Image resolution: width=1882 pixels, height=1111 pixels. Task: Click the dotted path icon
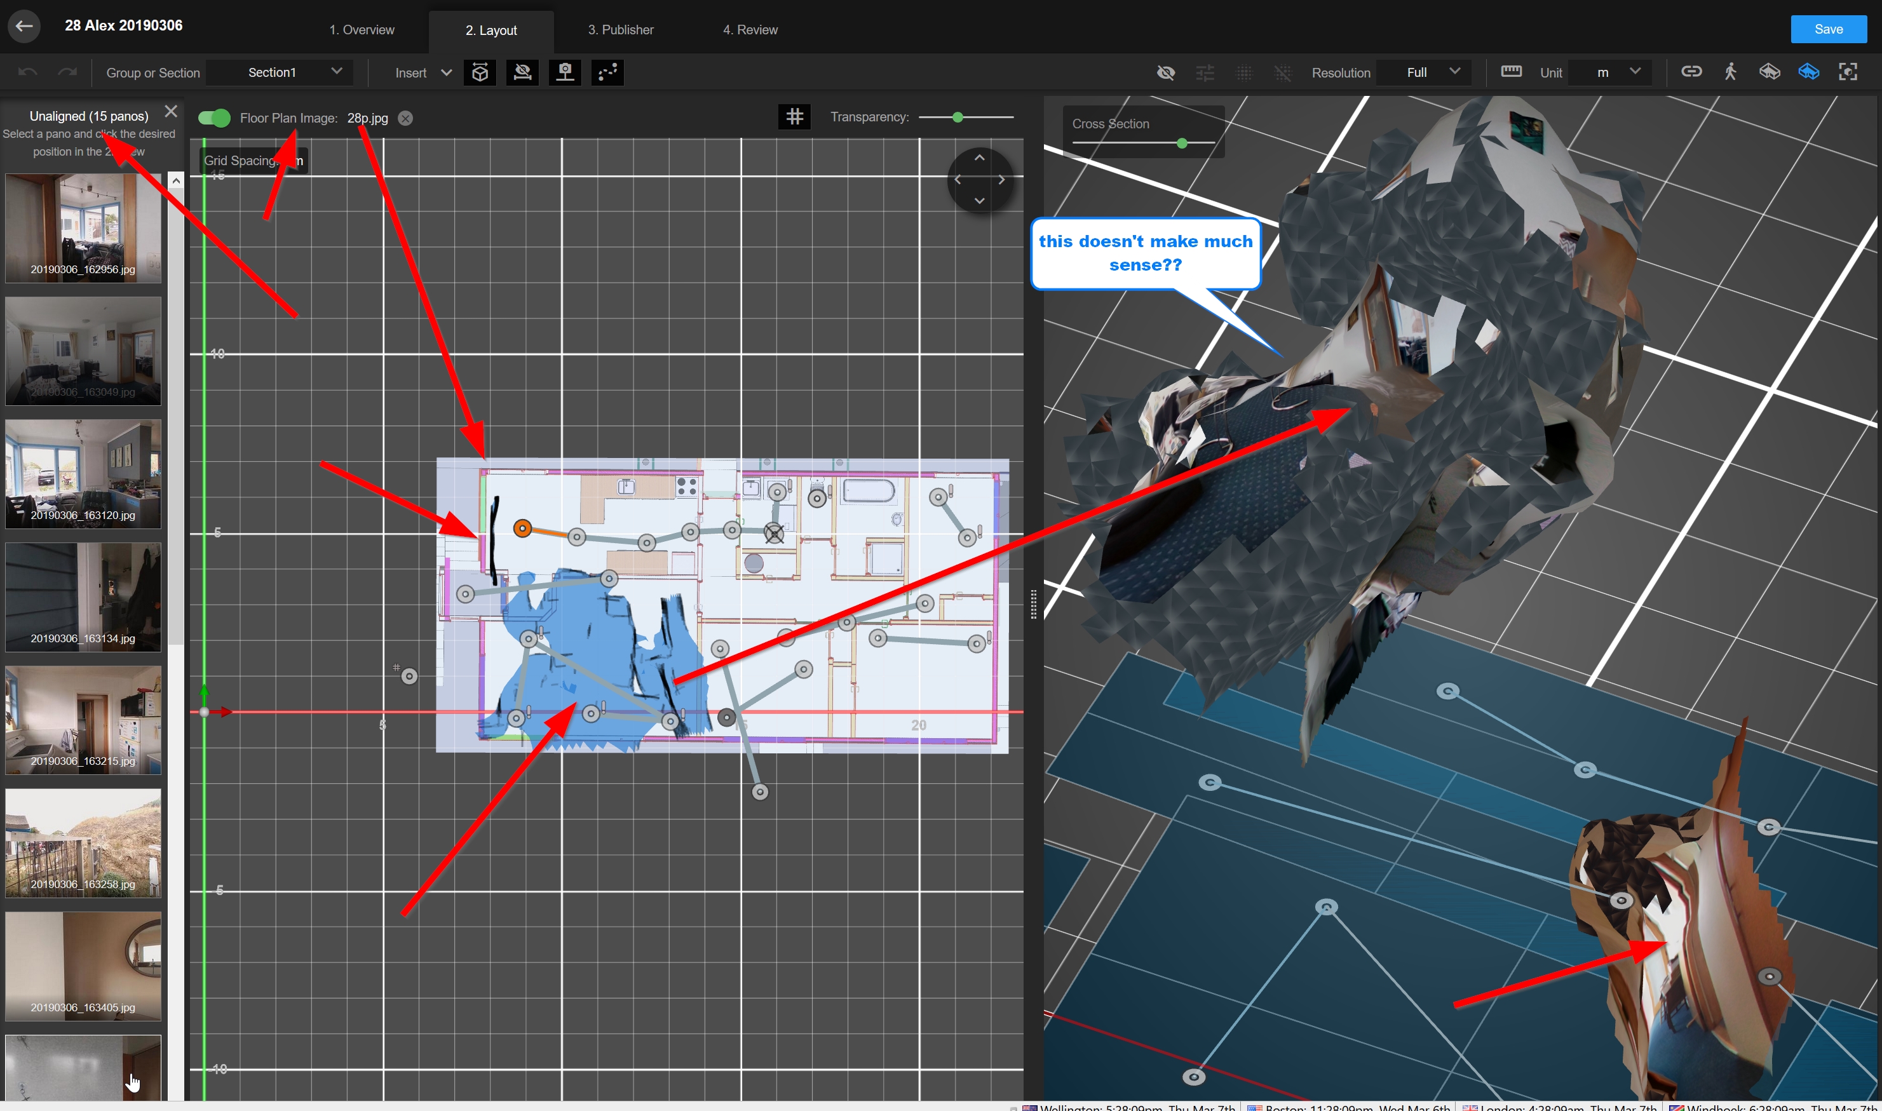pos(607,72)
